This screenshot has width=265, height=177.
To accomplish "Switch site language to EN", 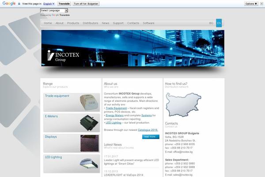I will [219, 23].
